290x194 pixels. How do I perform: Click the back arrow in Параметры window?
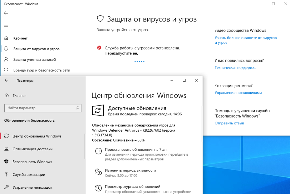pos(7,80)
